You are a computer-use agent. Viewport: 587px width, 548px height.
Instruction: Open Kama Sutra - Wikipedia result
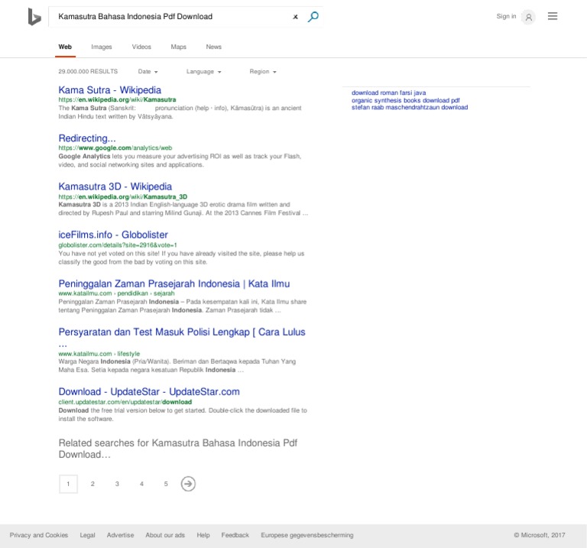pyautogui.click(x=110, y=90)
